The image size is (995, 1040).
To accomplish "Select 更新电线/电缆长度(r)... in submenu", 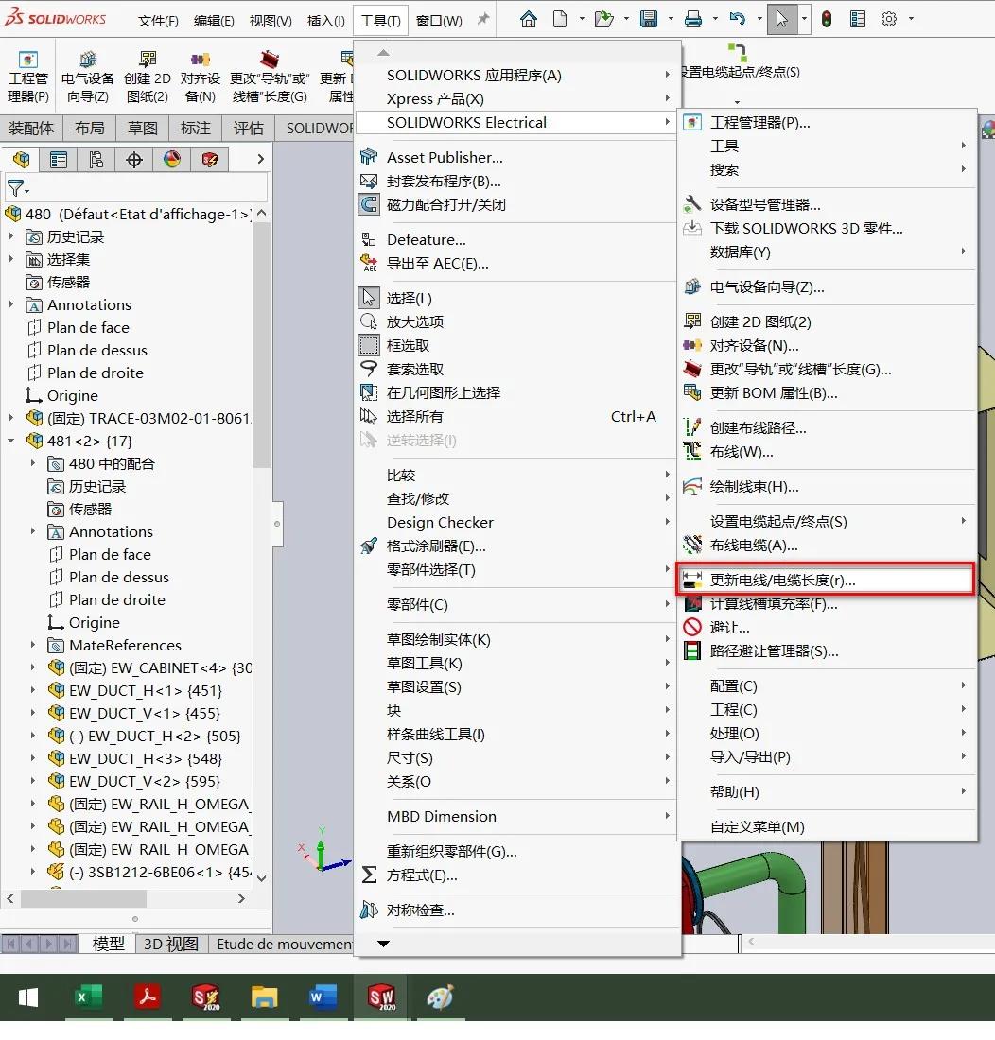I will tap(827, 580).
